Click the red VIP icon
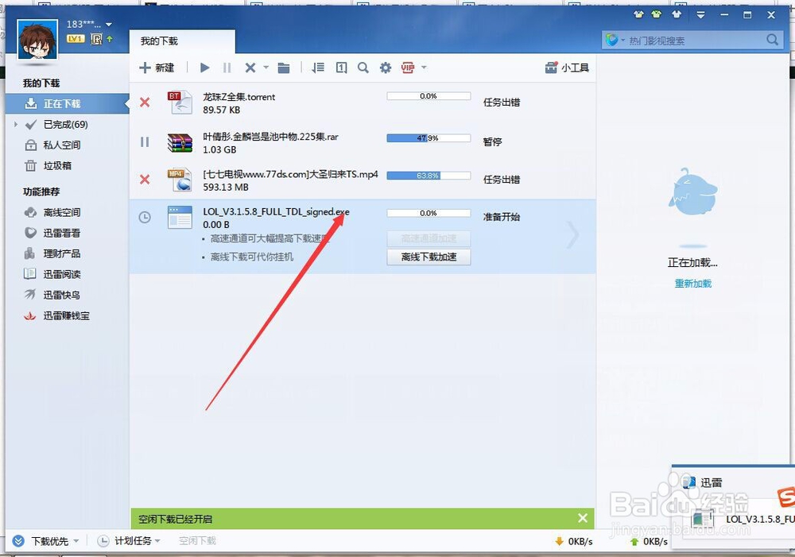 tap(408, 68)
